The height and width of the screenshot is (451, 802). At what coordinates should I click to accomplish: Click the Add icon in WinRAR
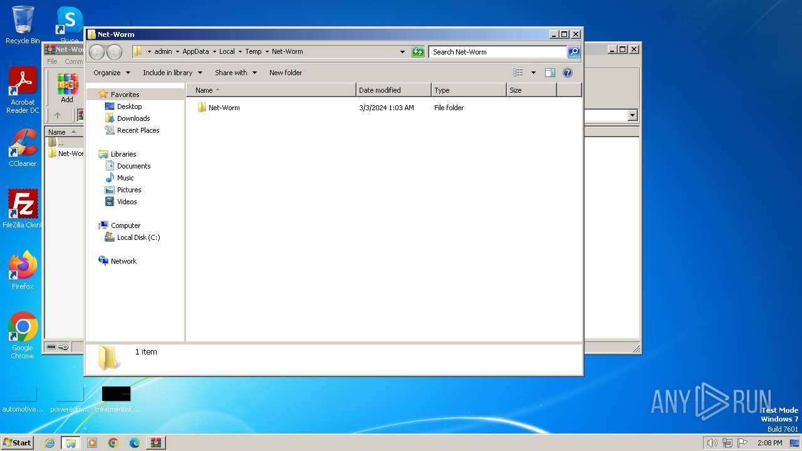point(67,88)
